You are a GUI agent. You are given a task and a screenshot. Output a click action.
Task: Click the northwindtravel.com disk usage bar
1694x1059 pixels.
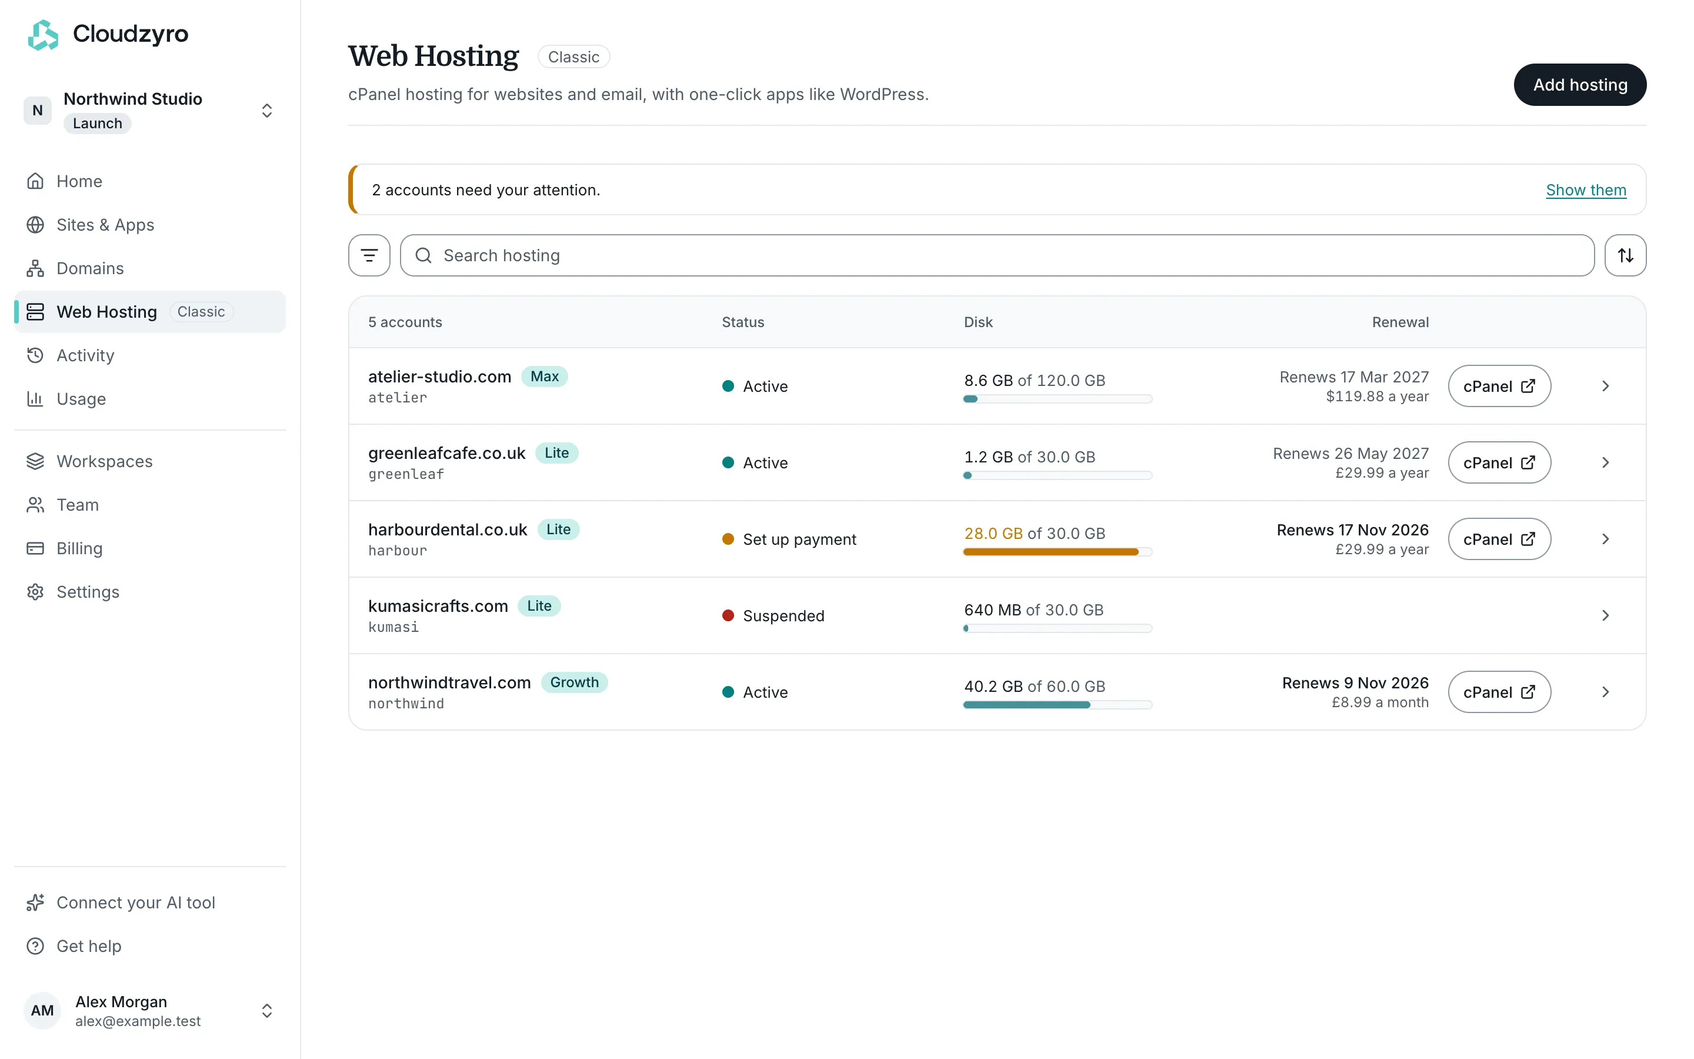pyautogui.click(x=1057, y=705)
